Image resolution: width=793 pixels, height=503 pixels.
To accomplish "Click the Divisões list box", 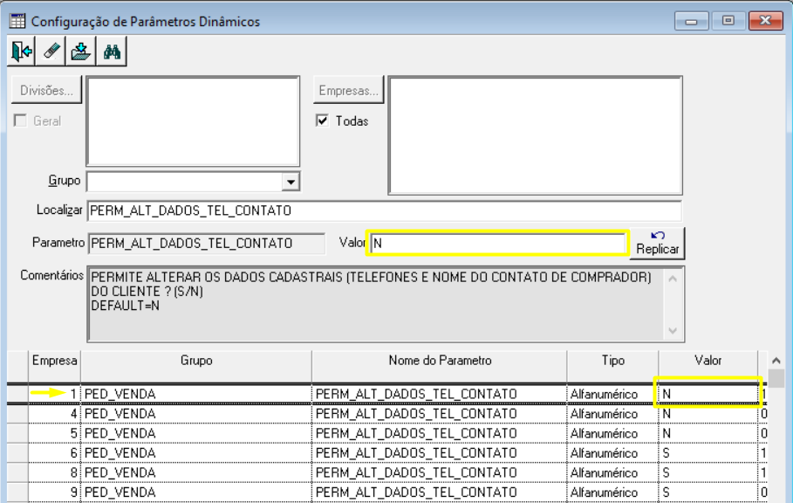I will coord(193,121).
